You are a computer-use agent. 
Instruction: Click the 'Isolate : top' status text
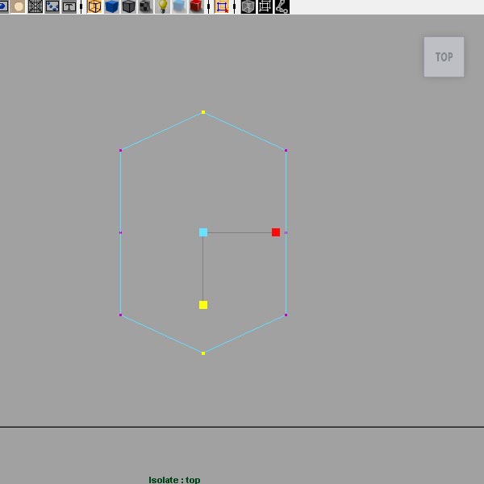[x=174, y=480]
